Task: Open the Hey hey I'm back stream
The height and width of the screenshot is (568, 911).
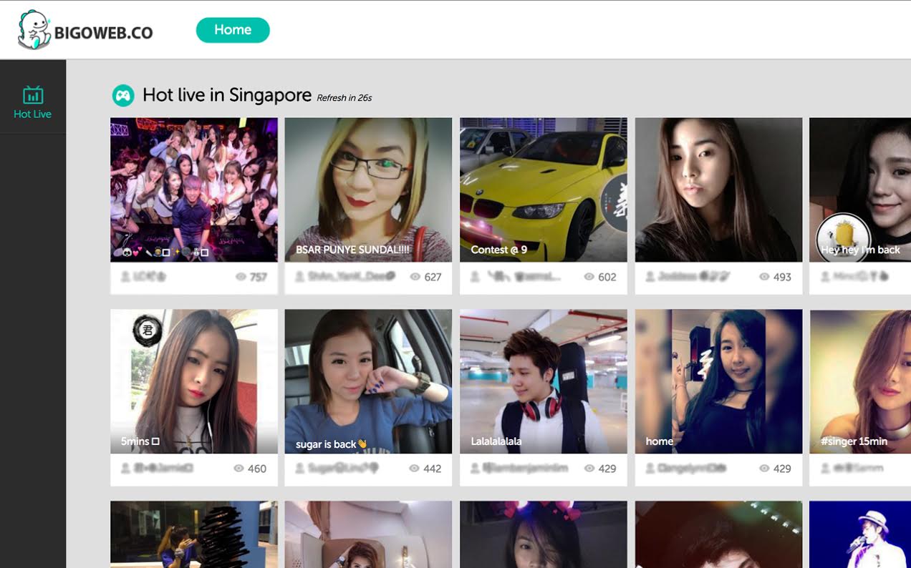Action: [x=860, y=190]
